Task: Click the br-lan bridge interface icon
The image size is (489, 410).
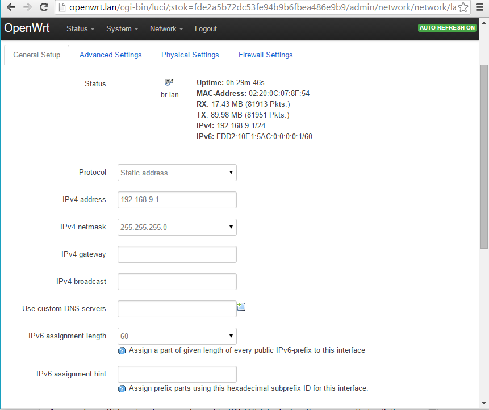Action: [169, 81]
